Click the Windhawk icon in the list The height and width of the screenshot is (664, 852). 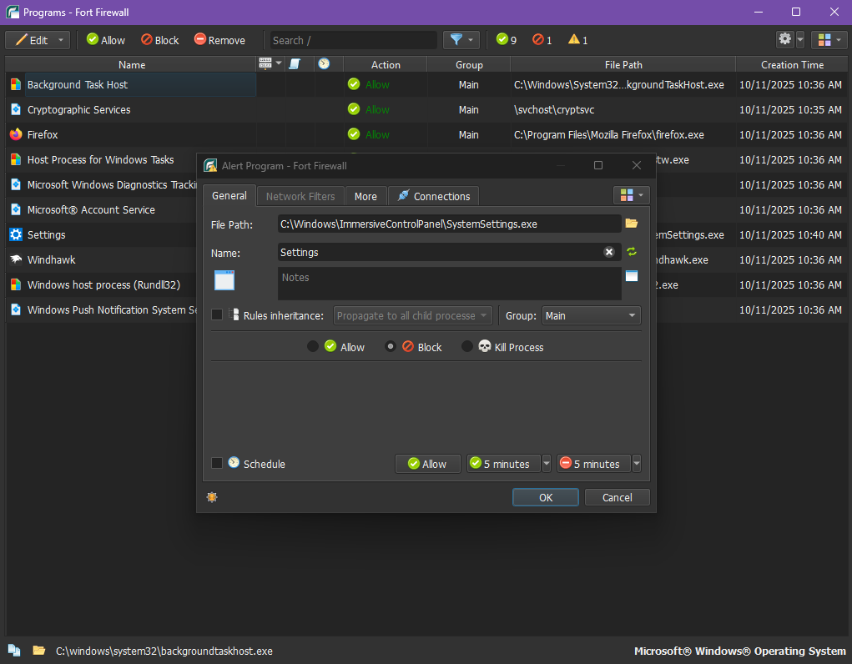(16, 259)
